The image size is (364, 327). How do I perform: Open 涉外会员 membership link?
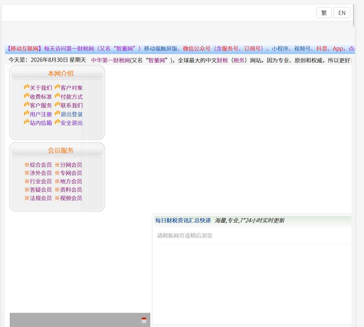38,173
